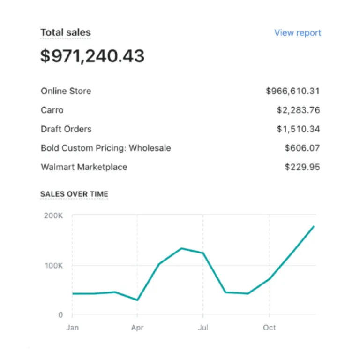This screenshot has width=360, height=361.
Task: Click the 200K label on the vertical axis
Action: [54, 215]
